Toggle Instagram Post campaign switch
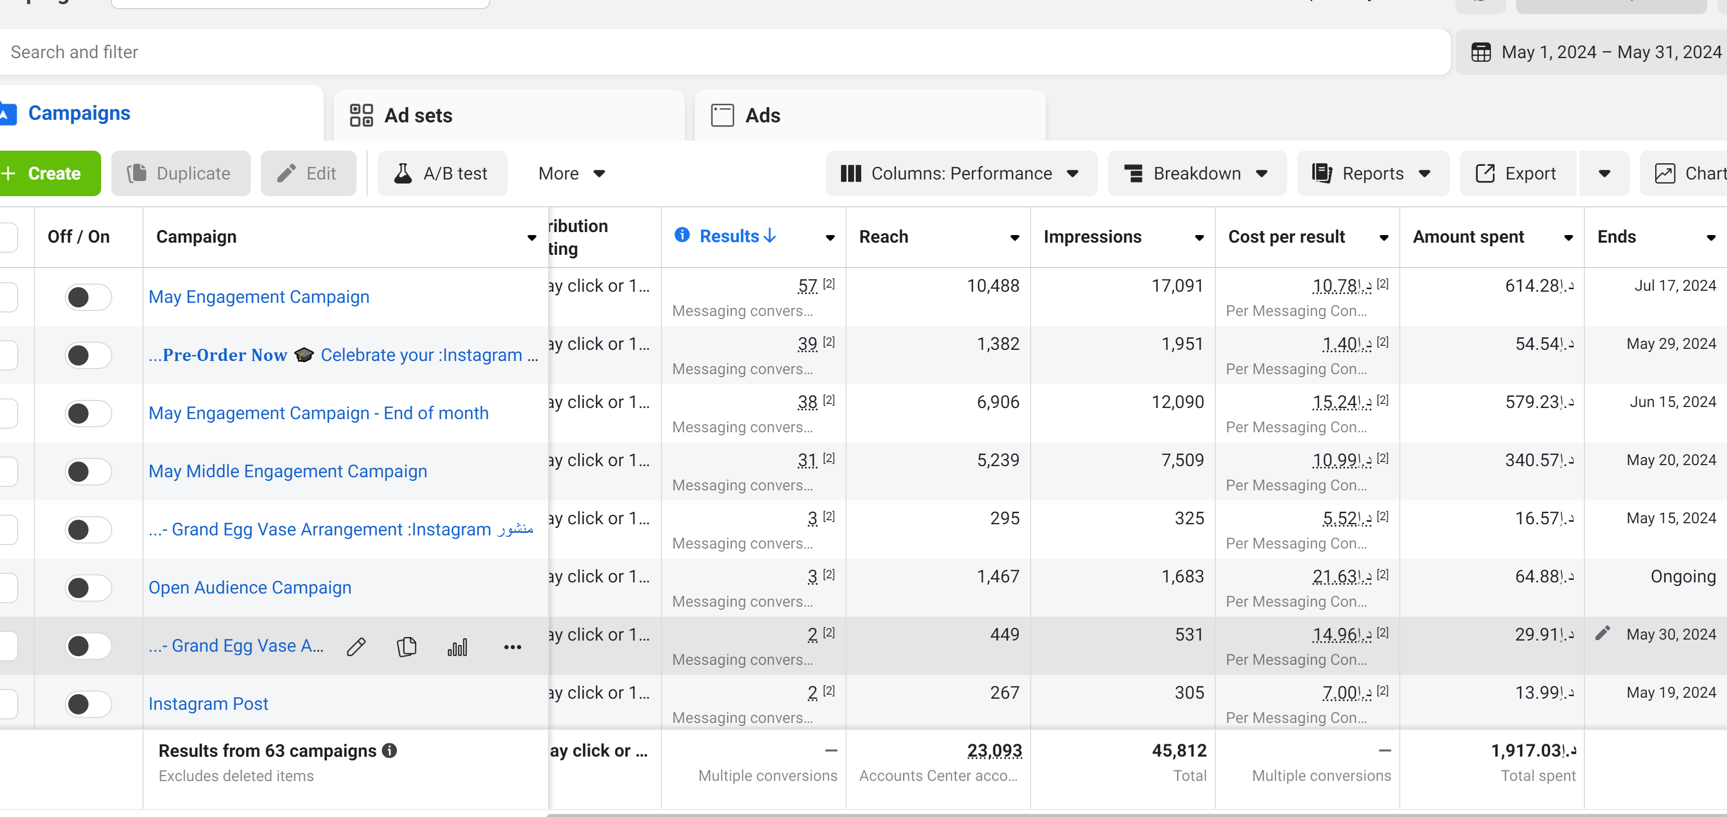 (x=88, y=704)
